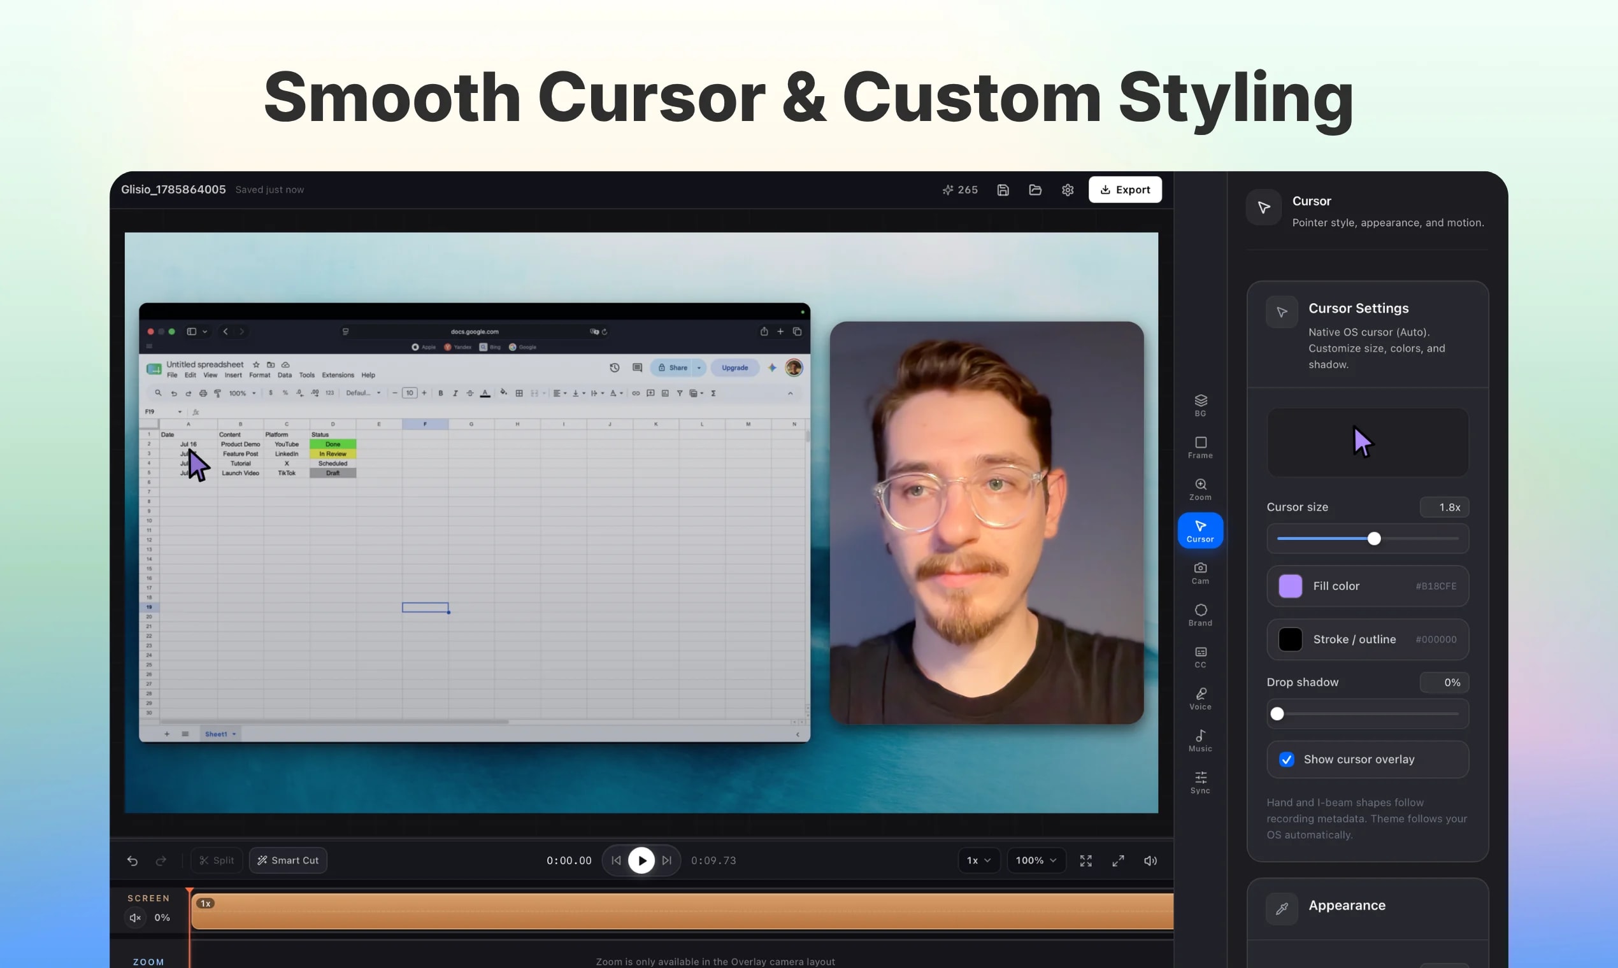1618x968 pixels.
Task: Click the open folder icon
Action: pyautogui.click(x=1035, y=190)
